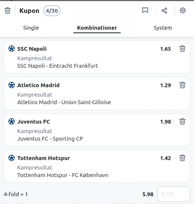
Task: Open SSC Napoli - Eintracht Frankfurt match
Action: [x=58, y=66]
